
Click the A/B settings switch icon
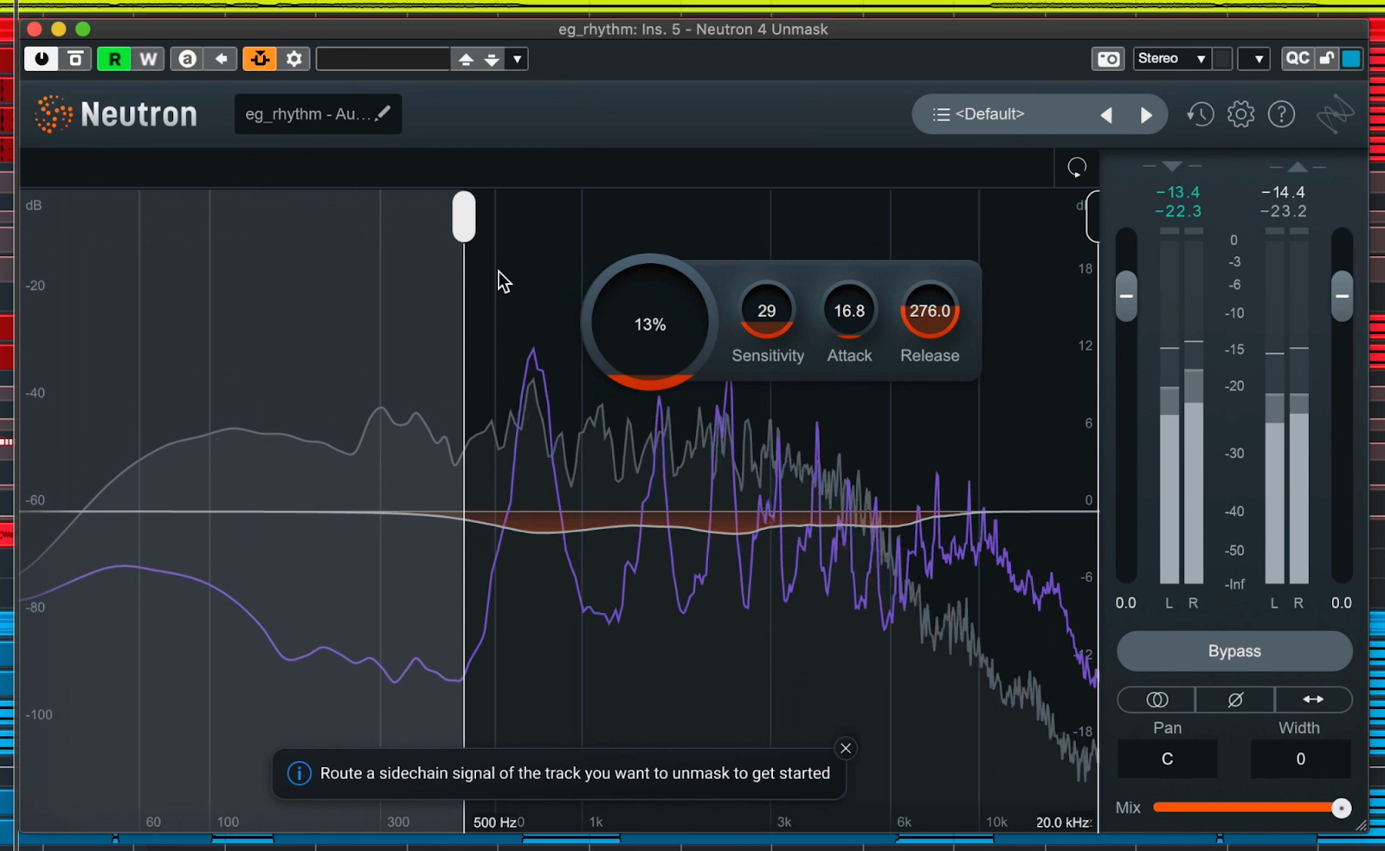(187, 59)
